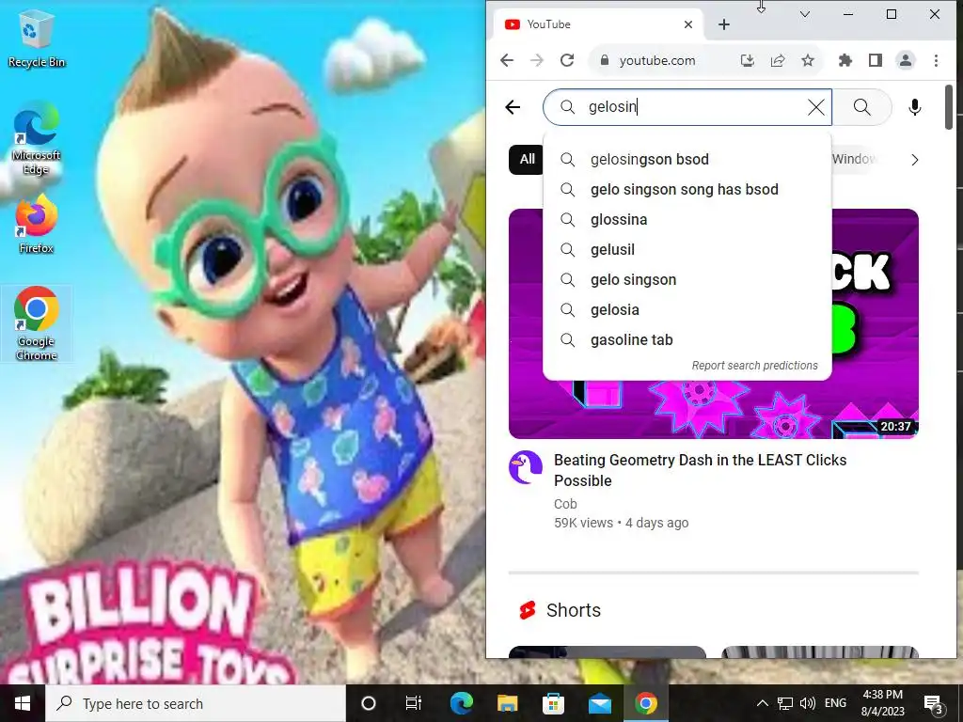Open Microsoft Store from the taskbar
Viewport: 963px width, 722px height.
click(x=553, y=703)
